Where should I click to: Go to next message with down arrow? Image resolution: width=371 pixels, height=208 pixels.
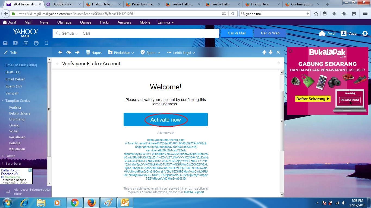[x=271, y=53]
